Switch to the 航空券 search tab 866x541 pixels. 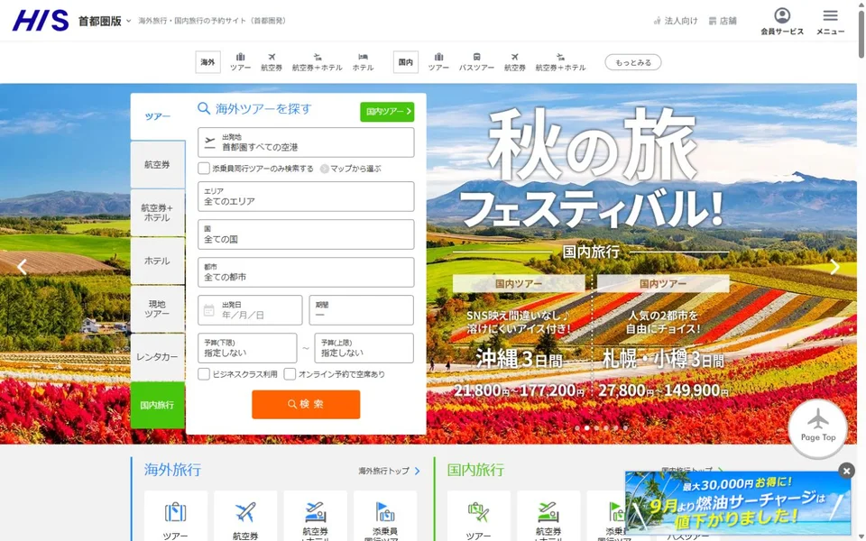(x=157, y=164)
